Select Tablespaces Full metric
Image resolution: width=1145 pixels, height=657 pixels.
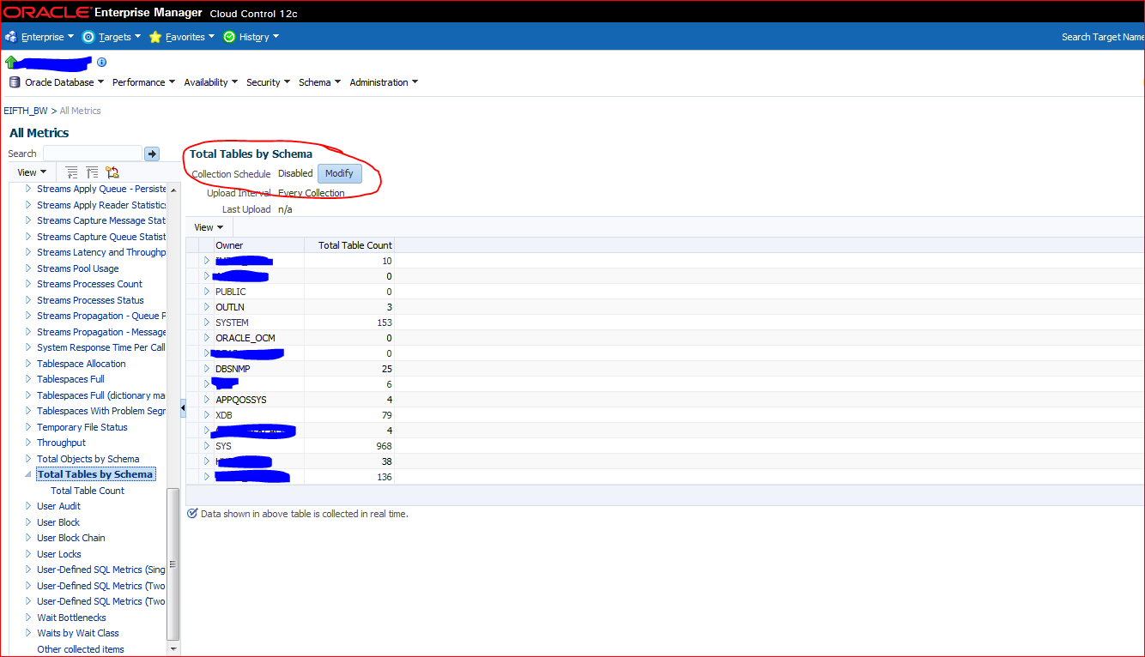tap(70, 379)
